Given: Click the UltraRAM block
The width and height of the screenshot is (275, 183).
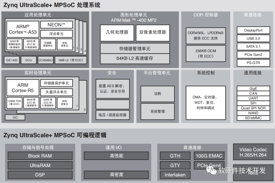Looking at the screenshot, I should click(40, 165).
